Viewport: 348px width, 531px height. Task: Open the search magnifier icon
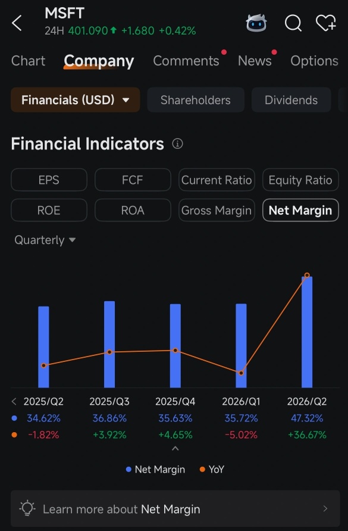293,23
